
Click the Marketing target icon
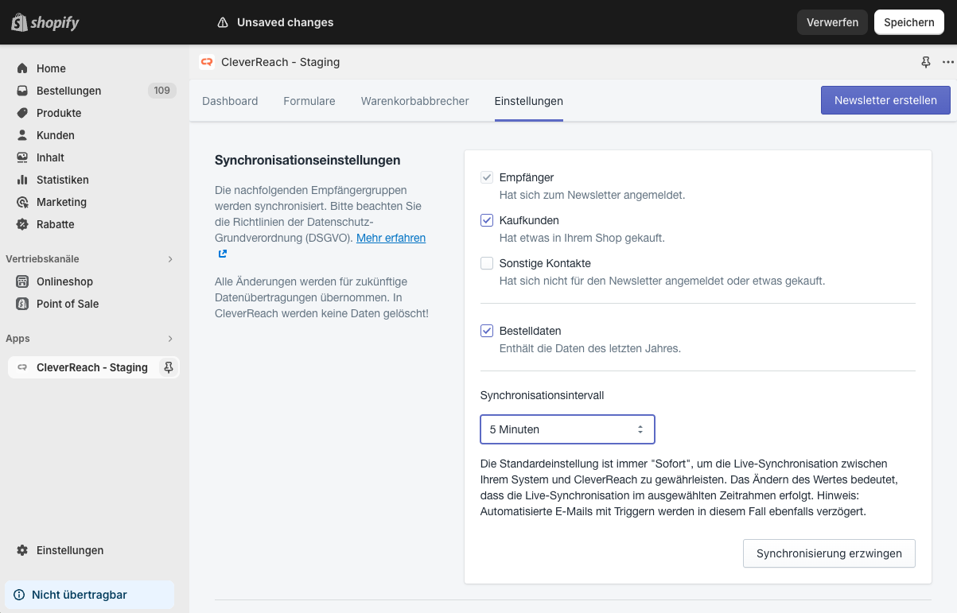(x=22, y=202)
